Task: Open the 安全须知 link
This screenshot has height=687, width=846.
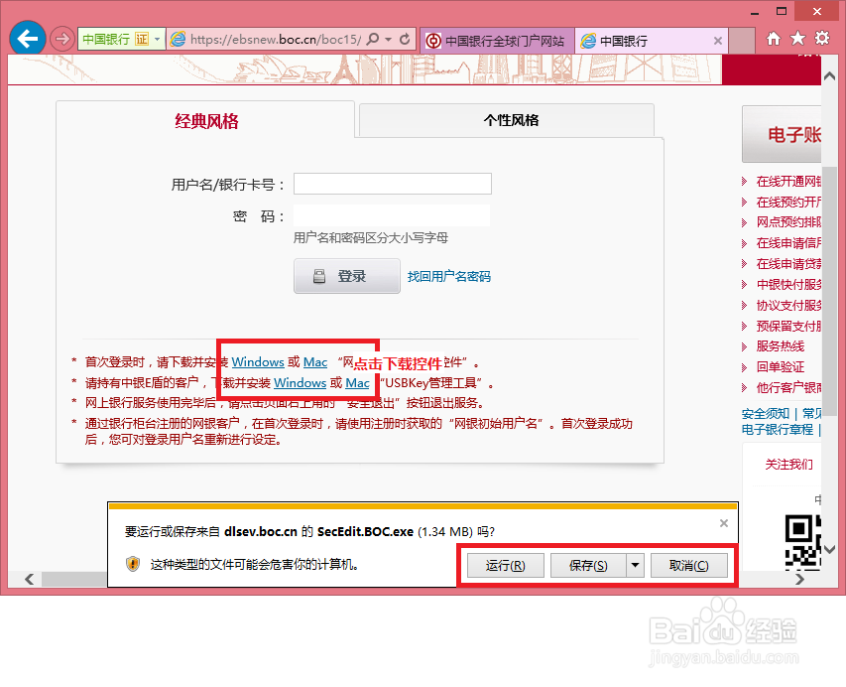Action: [x=765, y=414]
